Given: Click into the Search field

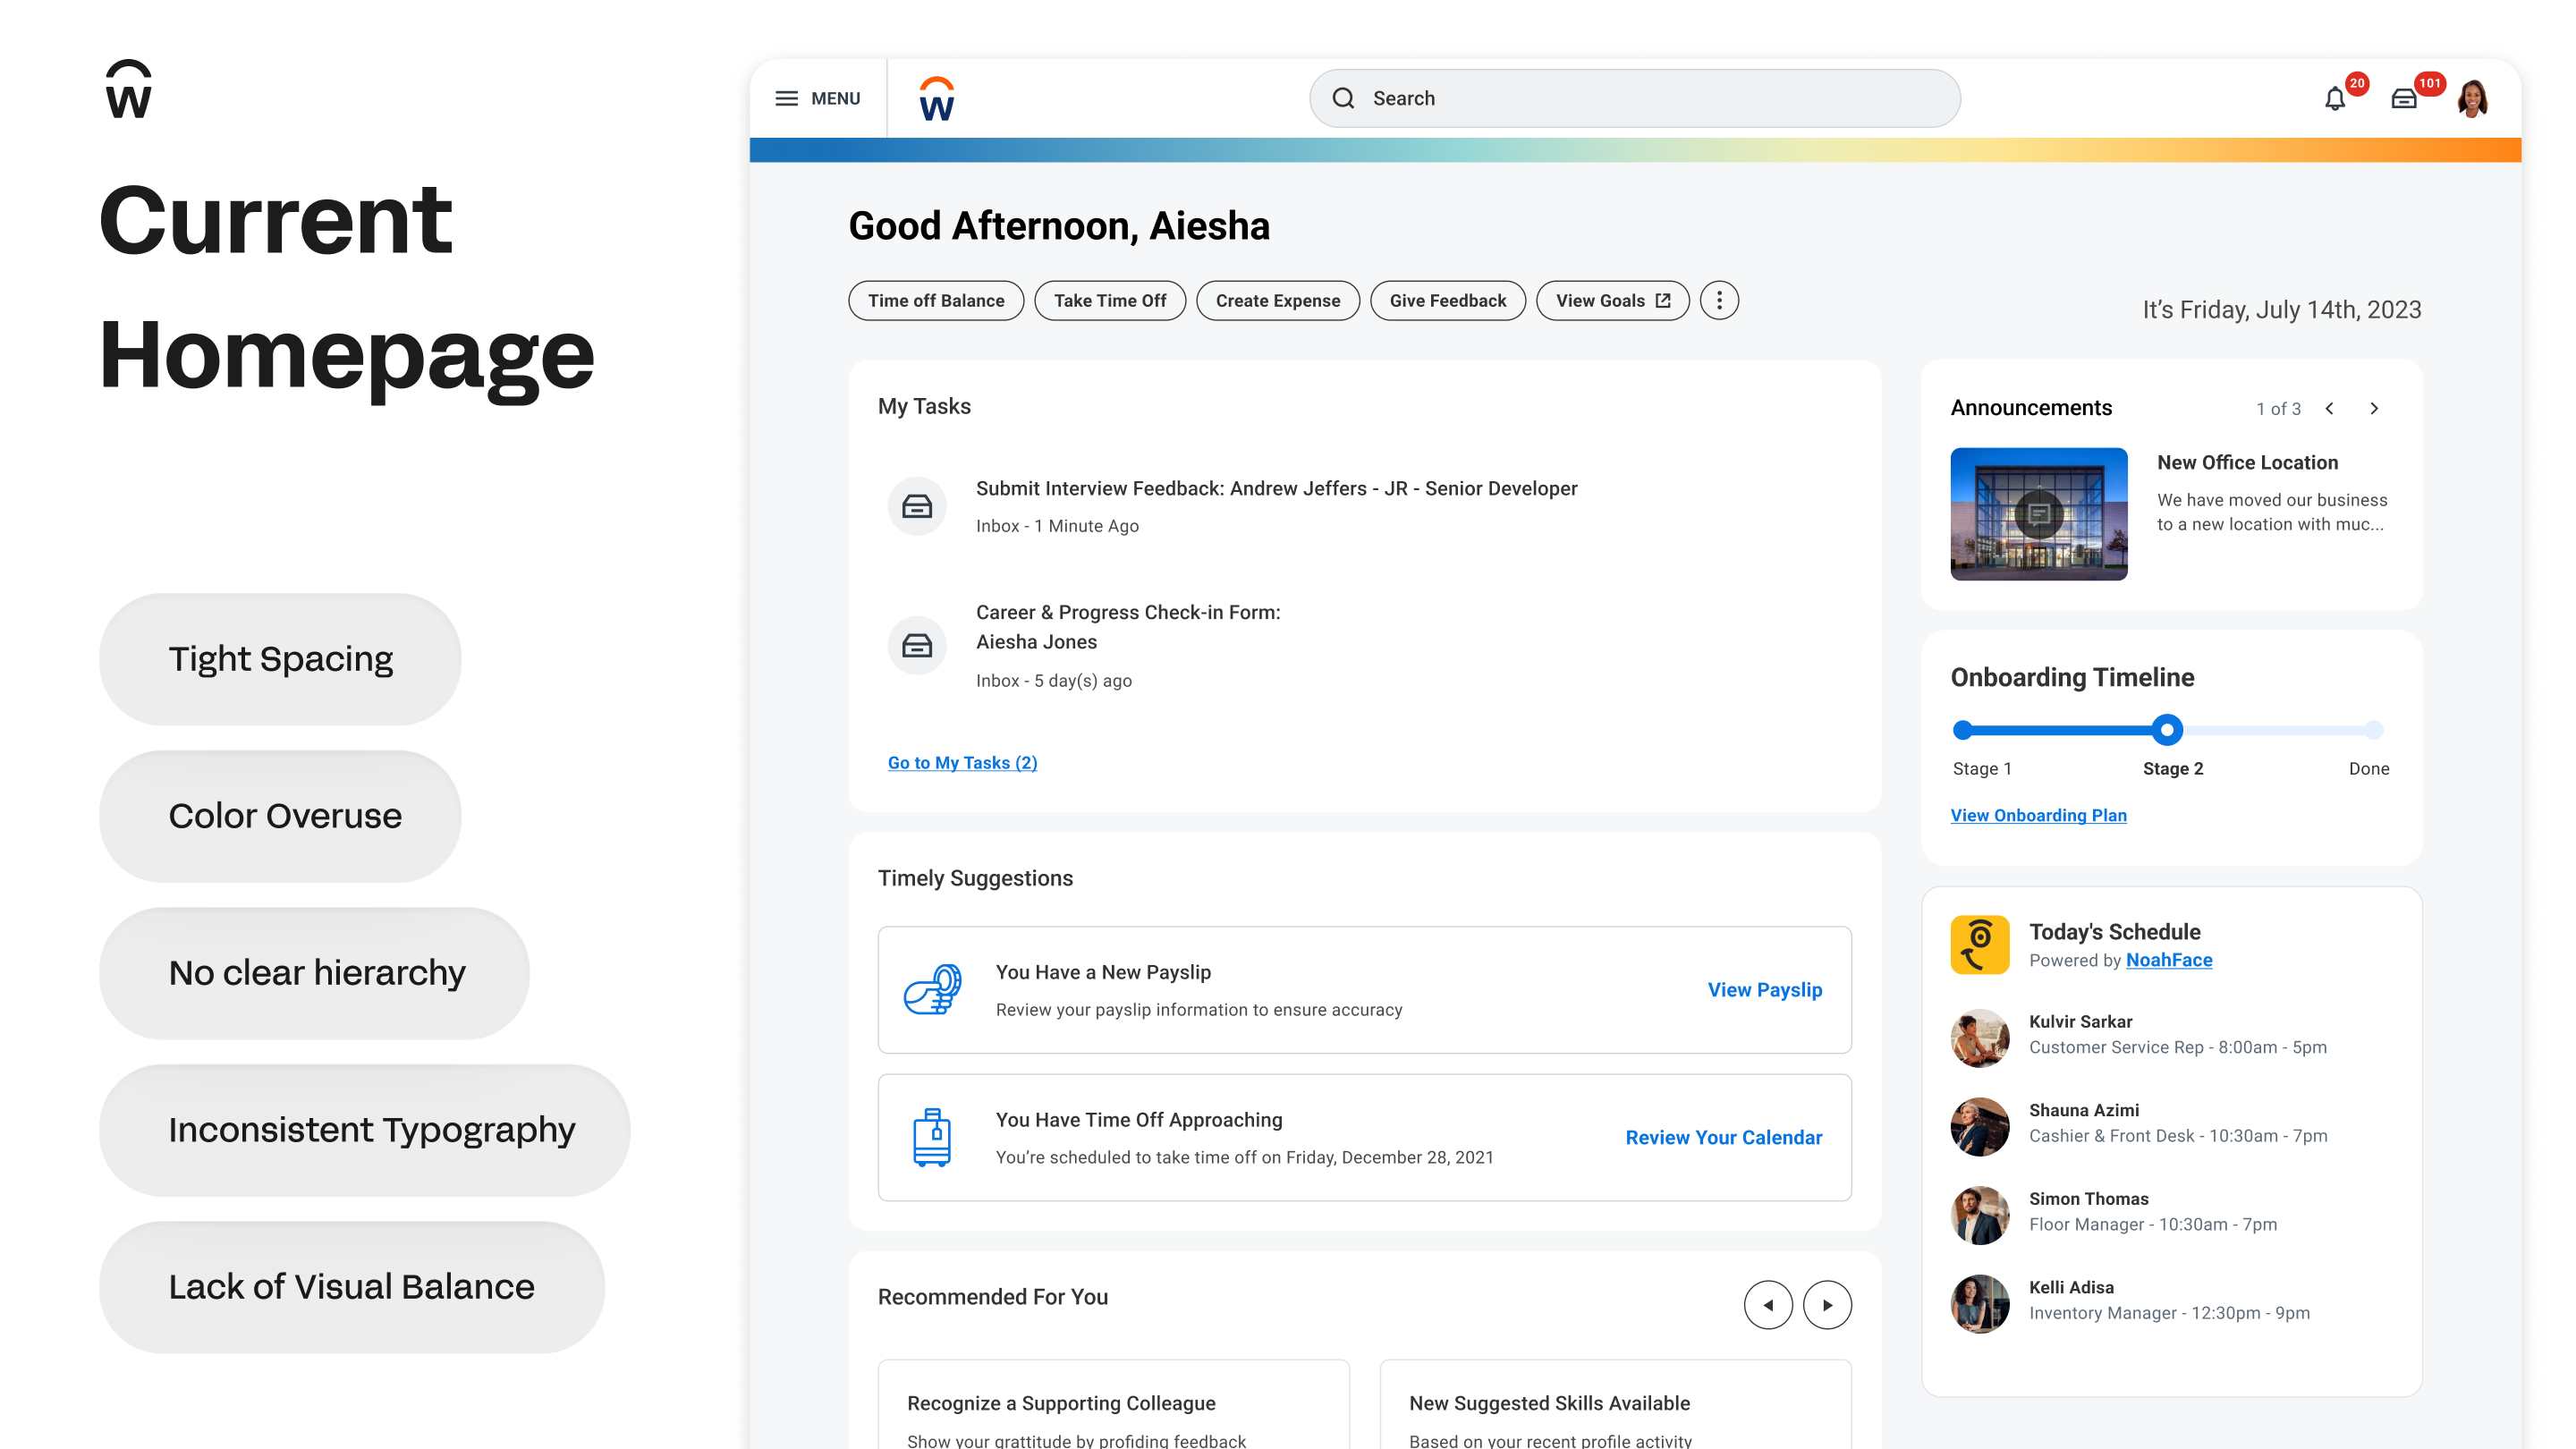Looking at the screenshot, I should (1635, 98).
